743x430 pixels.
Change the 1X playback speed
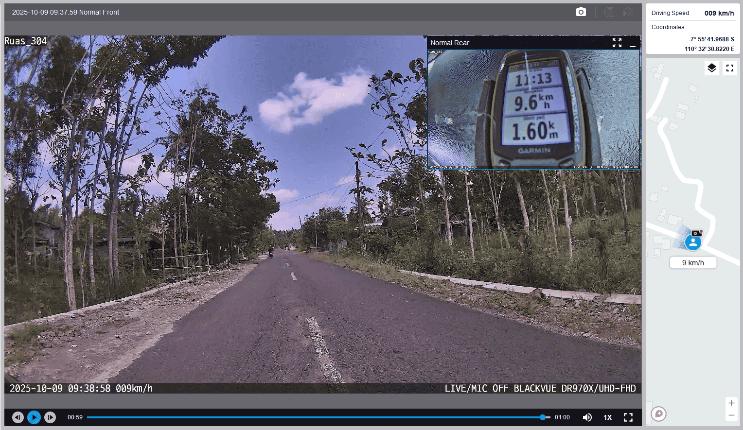(x=607, y=417)
